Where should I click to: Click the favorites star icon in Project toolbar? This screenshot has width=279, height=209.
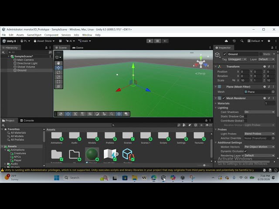click(x=201, y=125)
